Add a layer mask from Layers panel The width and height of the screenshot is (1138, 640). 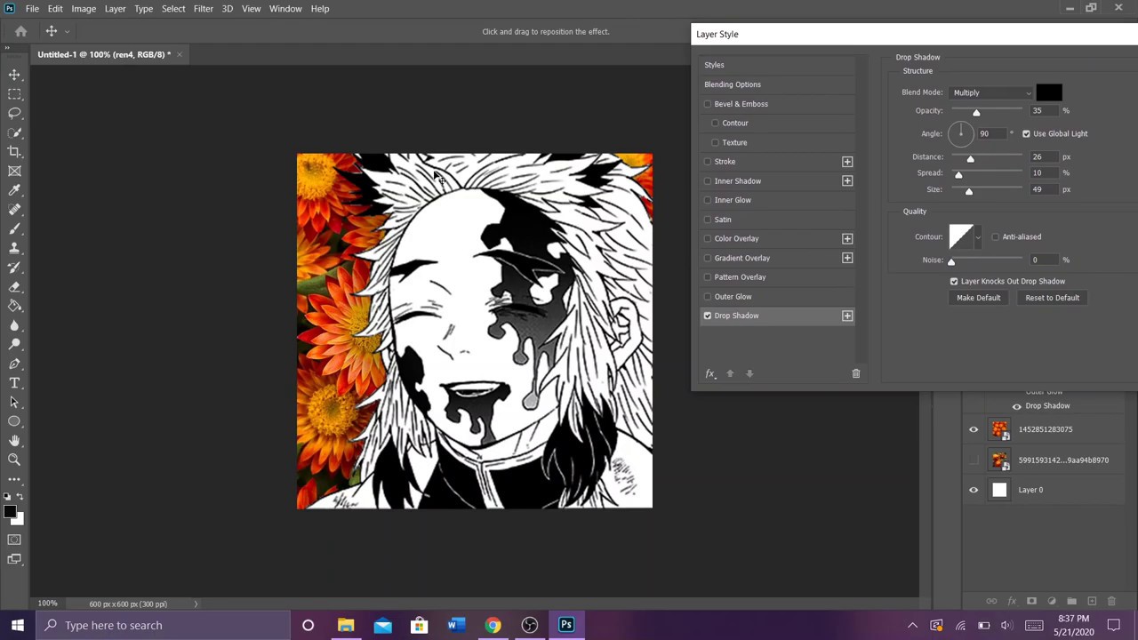1031,601
